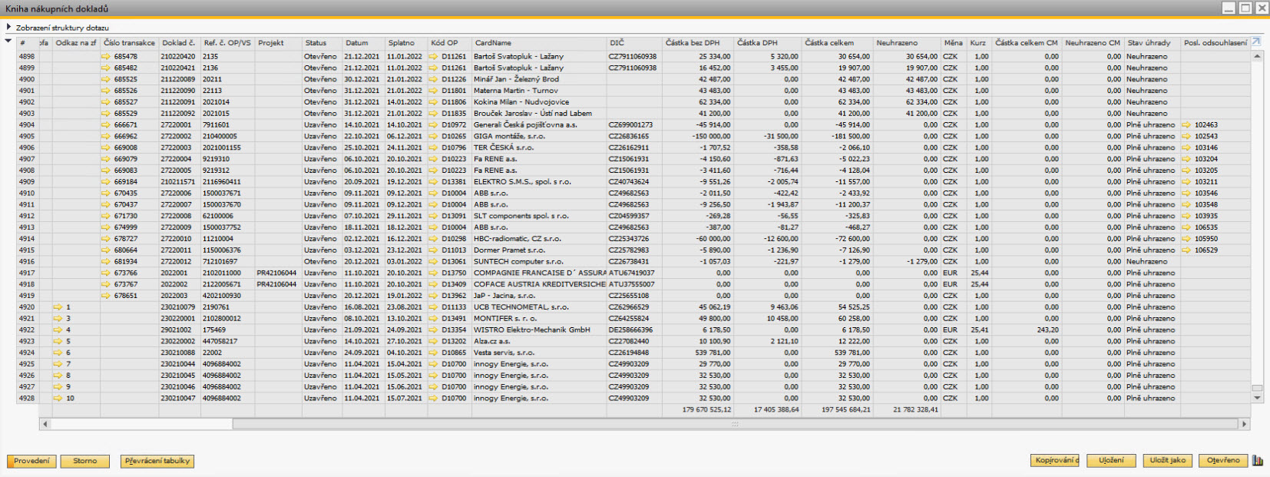Follow link arrow next to partner code D10972
This screenshot has width=1270, height=477.
pos(434,125)
